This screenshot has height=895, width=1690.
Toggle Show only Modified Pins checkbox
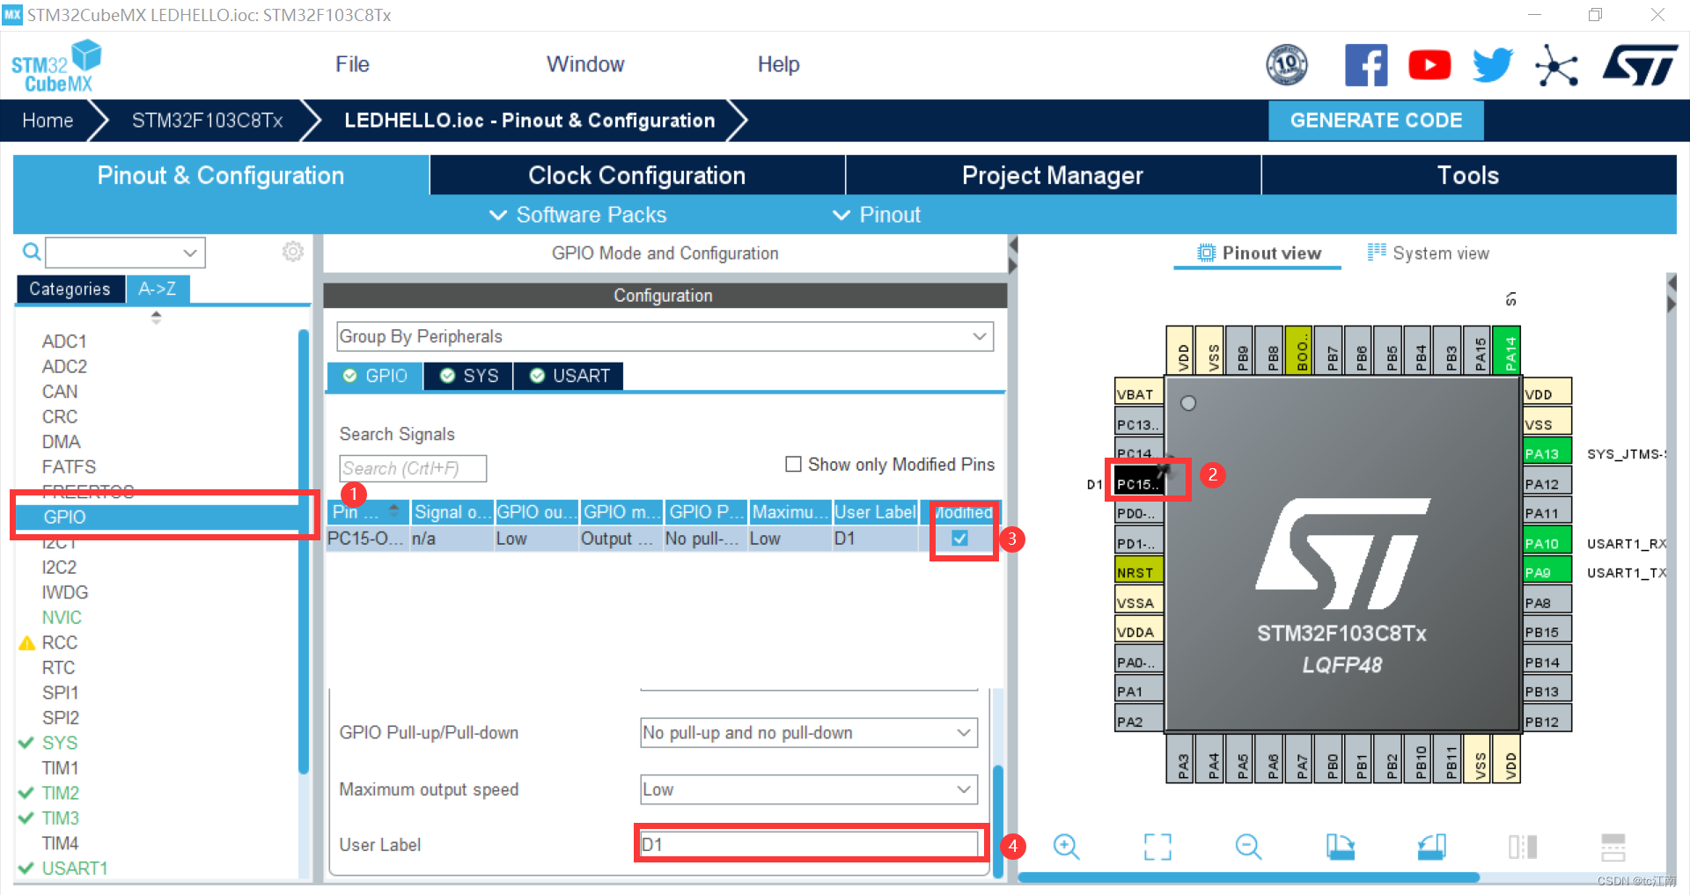(793, 464)
